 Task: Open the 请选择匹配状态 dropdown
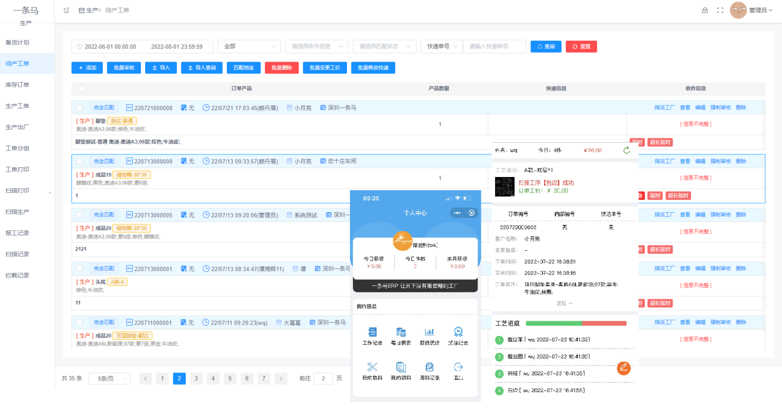click(x=385, y=46)
